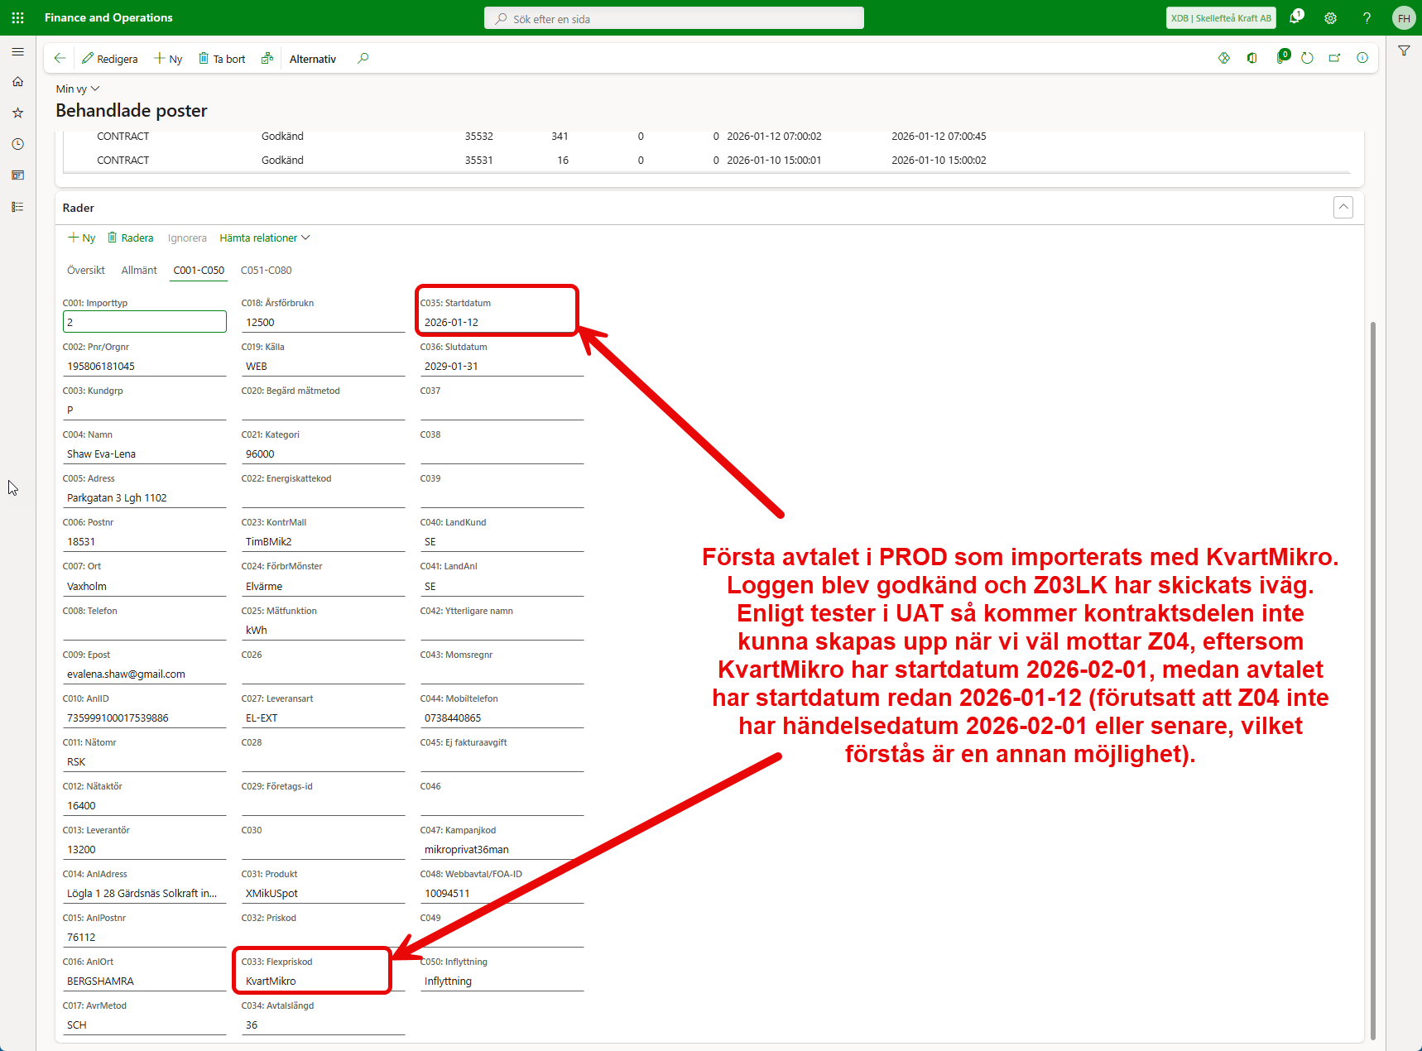Open the notifications bell
The width and height of the screenshot is (1422, 1051).
(x=1295, y=17)
